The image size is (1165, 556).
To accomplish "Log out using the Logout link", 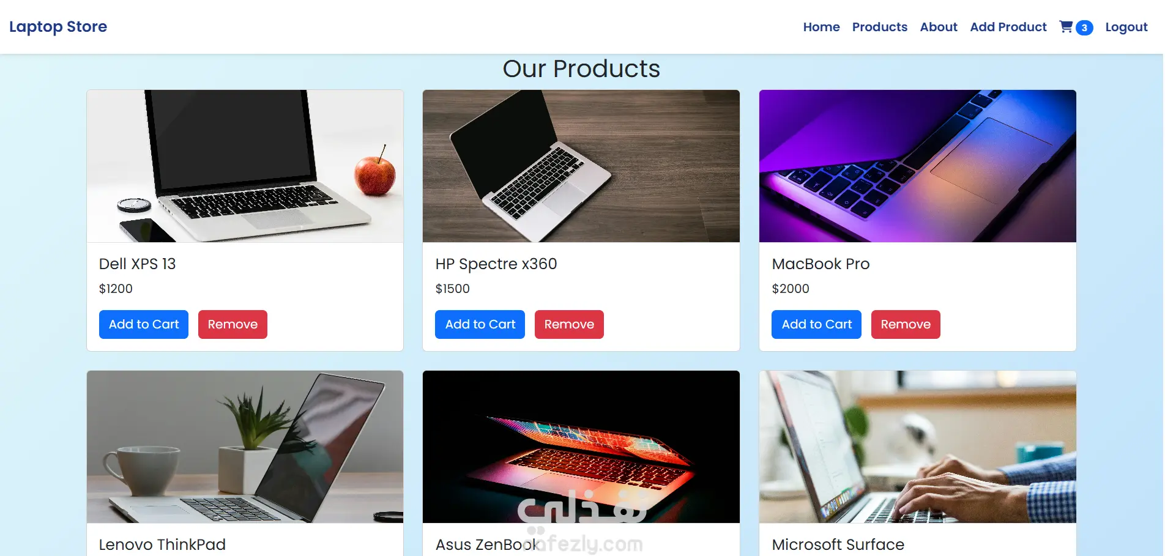I will (x=1126, y=27).
